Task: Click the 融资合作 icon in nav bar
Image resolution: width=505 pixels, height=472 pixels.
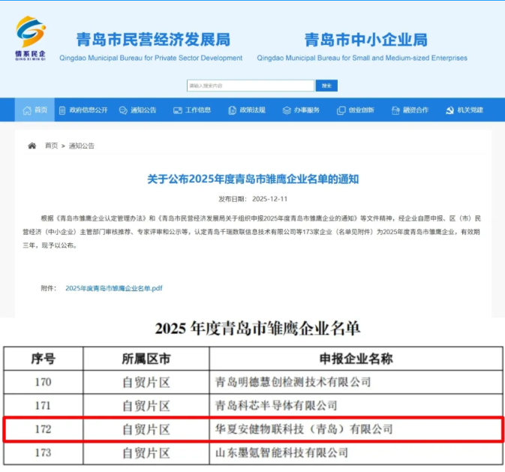Action: (x=395, y=110)
